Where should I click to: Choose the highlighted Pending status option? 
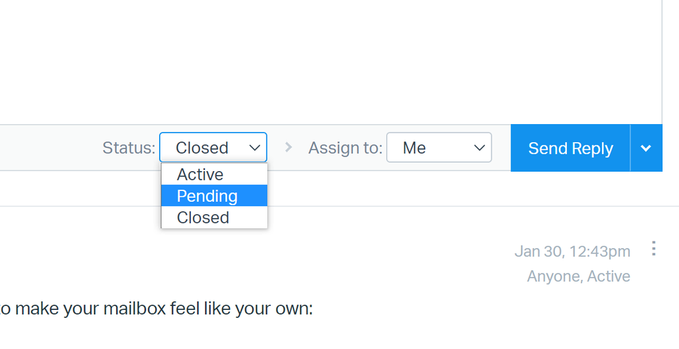point(214,196)
